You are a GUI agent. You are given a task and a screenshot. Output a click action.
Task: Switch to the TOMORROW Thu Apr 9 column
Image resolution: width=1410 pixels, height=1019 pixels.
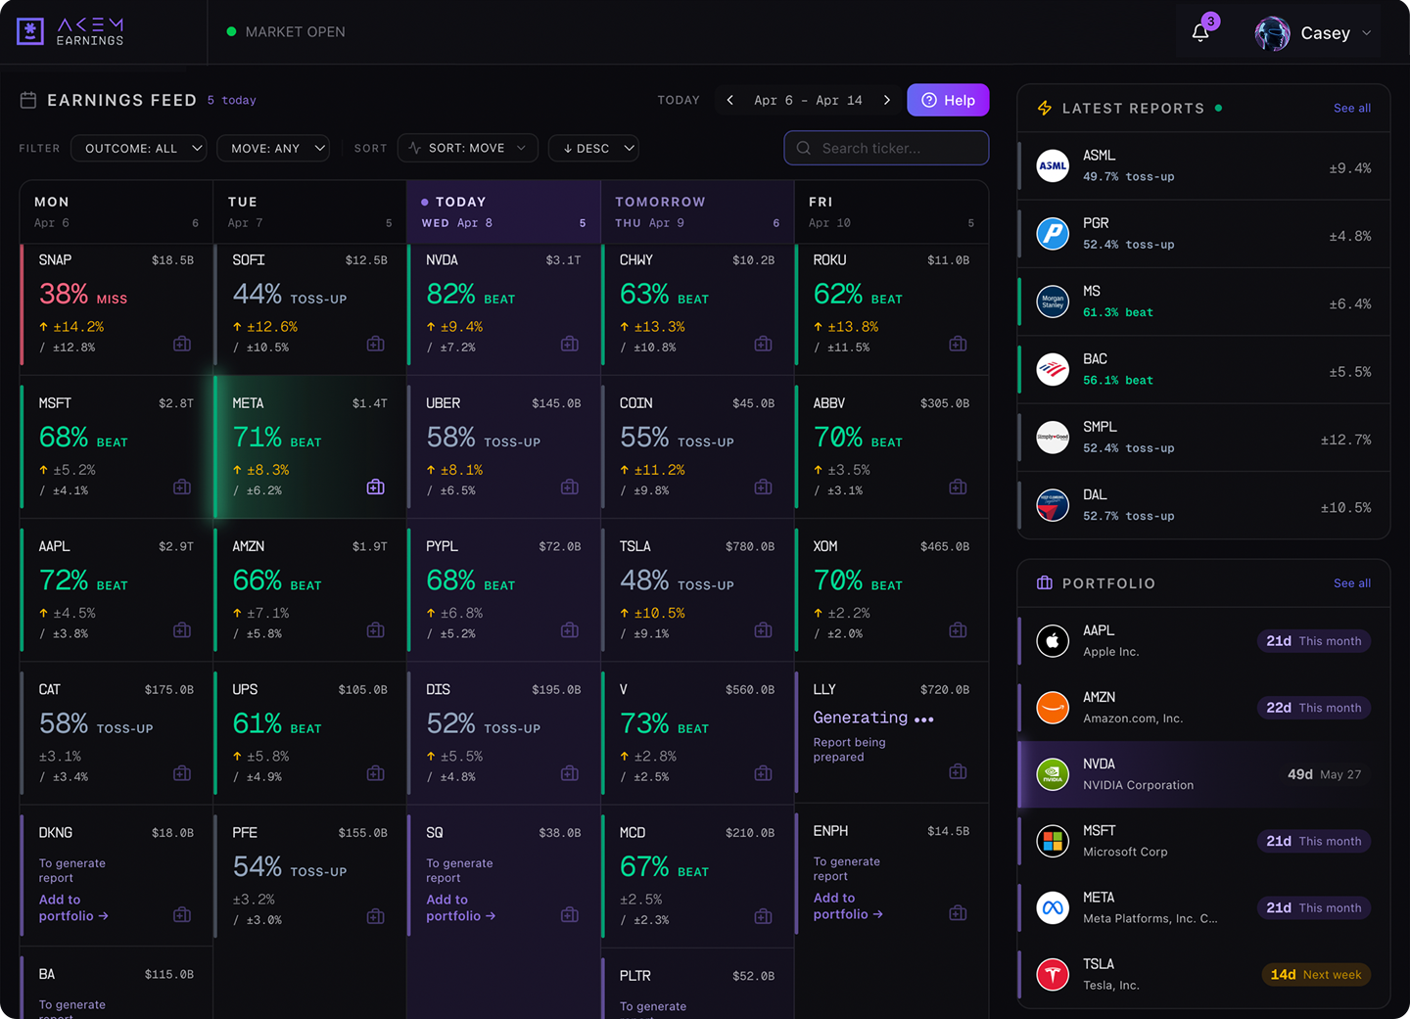coord(697,210)
